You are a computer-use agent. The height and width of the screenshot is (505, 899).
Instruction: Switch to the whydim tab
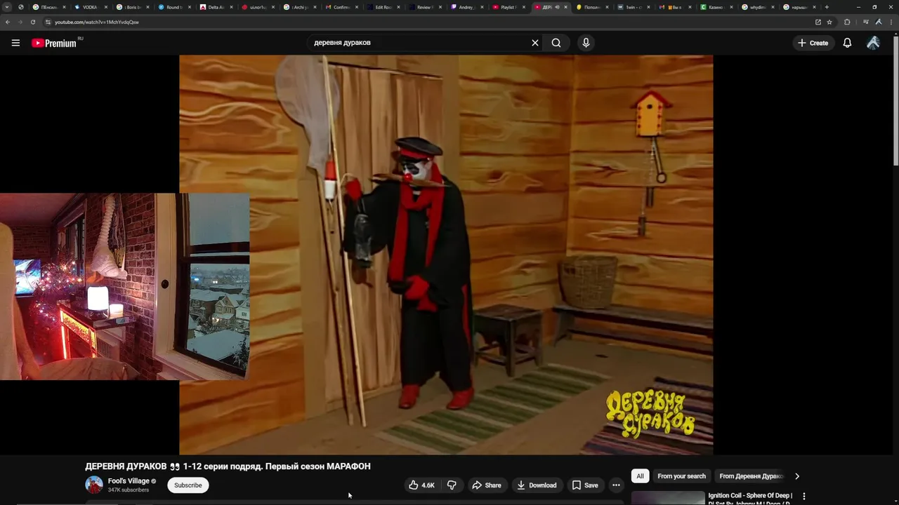[757, 7]
